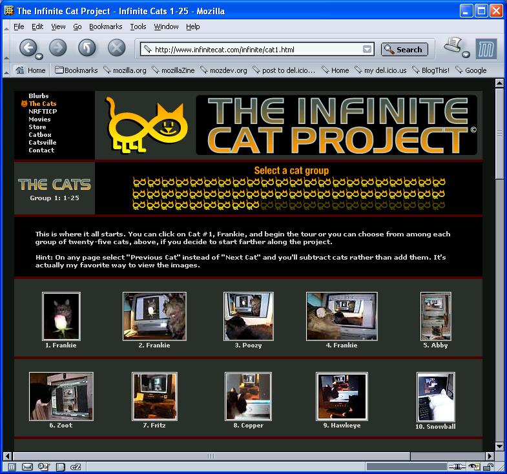Open the Movies sidebar link
This screenshot has width=507, height=474.
click(x=39, y=119)
